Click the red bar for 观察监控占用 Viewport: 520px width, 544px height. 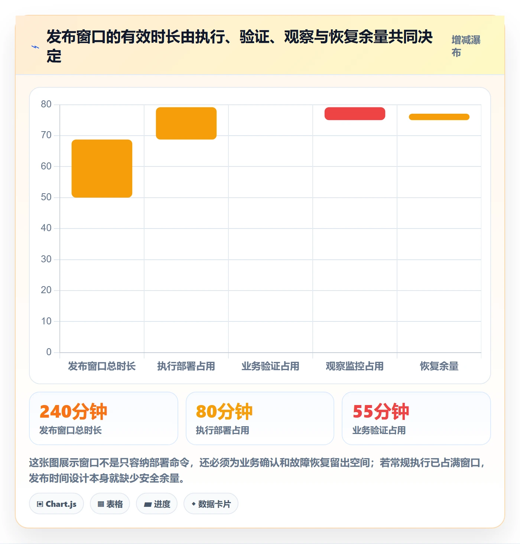(x=355, y=113)
